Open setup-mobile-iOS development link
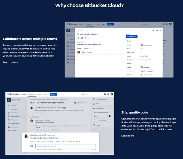The image size is (183, 159). tap(145, 60)
